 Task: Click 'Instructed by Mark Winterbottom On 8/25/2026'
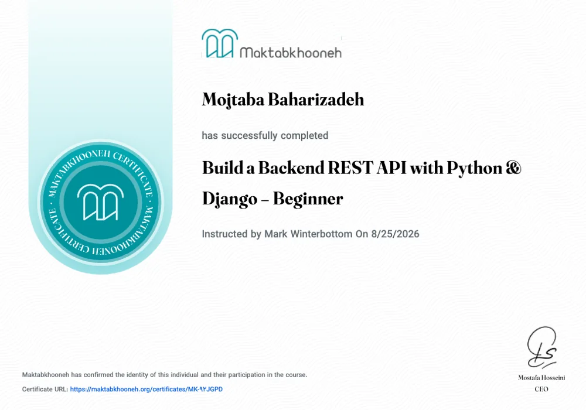pos(311,234)
